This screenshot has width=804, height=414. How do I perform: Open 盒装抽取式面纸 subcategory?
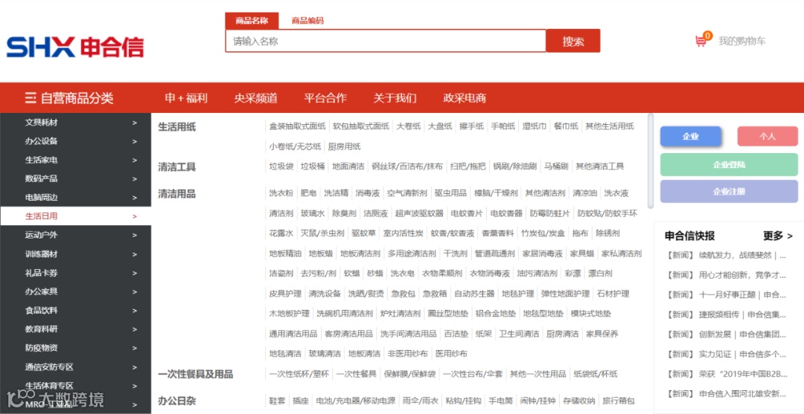297,126
